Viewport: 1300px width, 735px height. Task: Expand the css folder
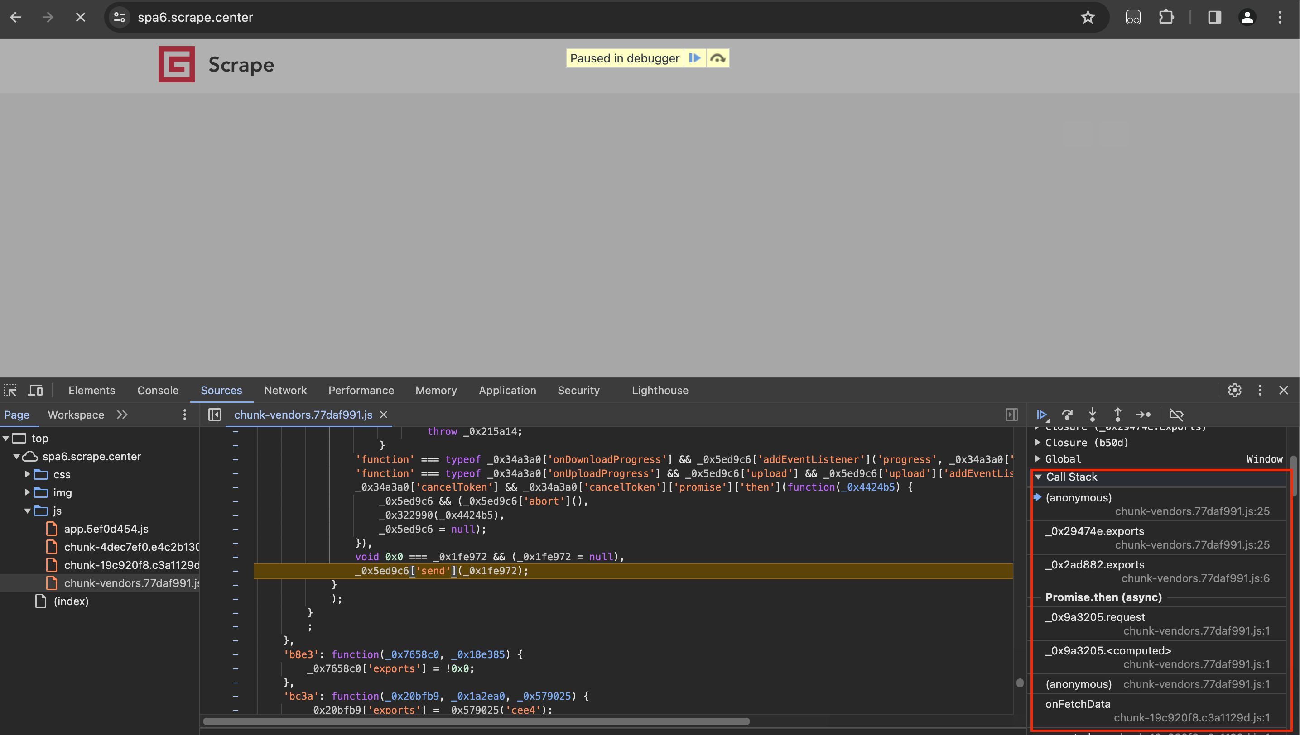click(28, 474)
